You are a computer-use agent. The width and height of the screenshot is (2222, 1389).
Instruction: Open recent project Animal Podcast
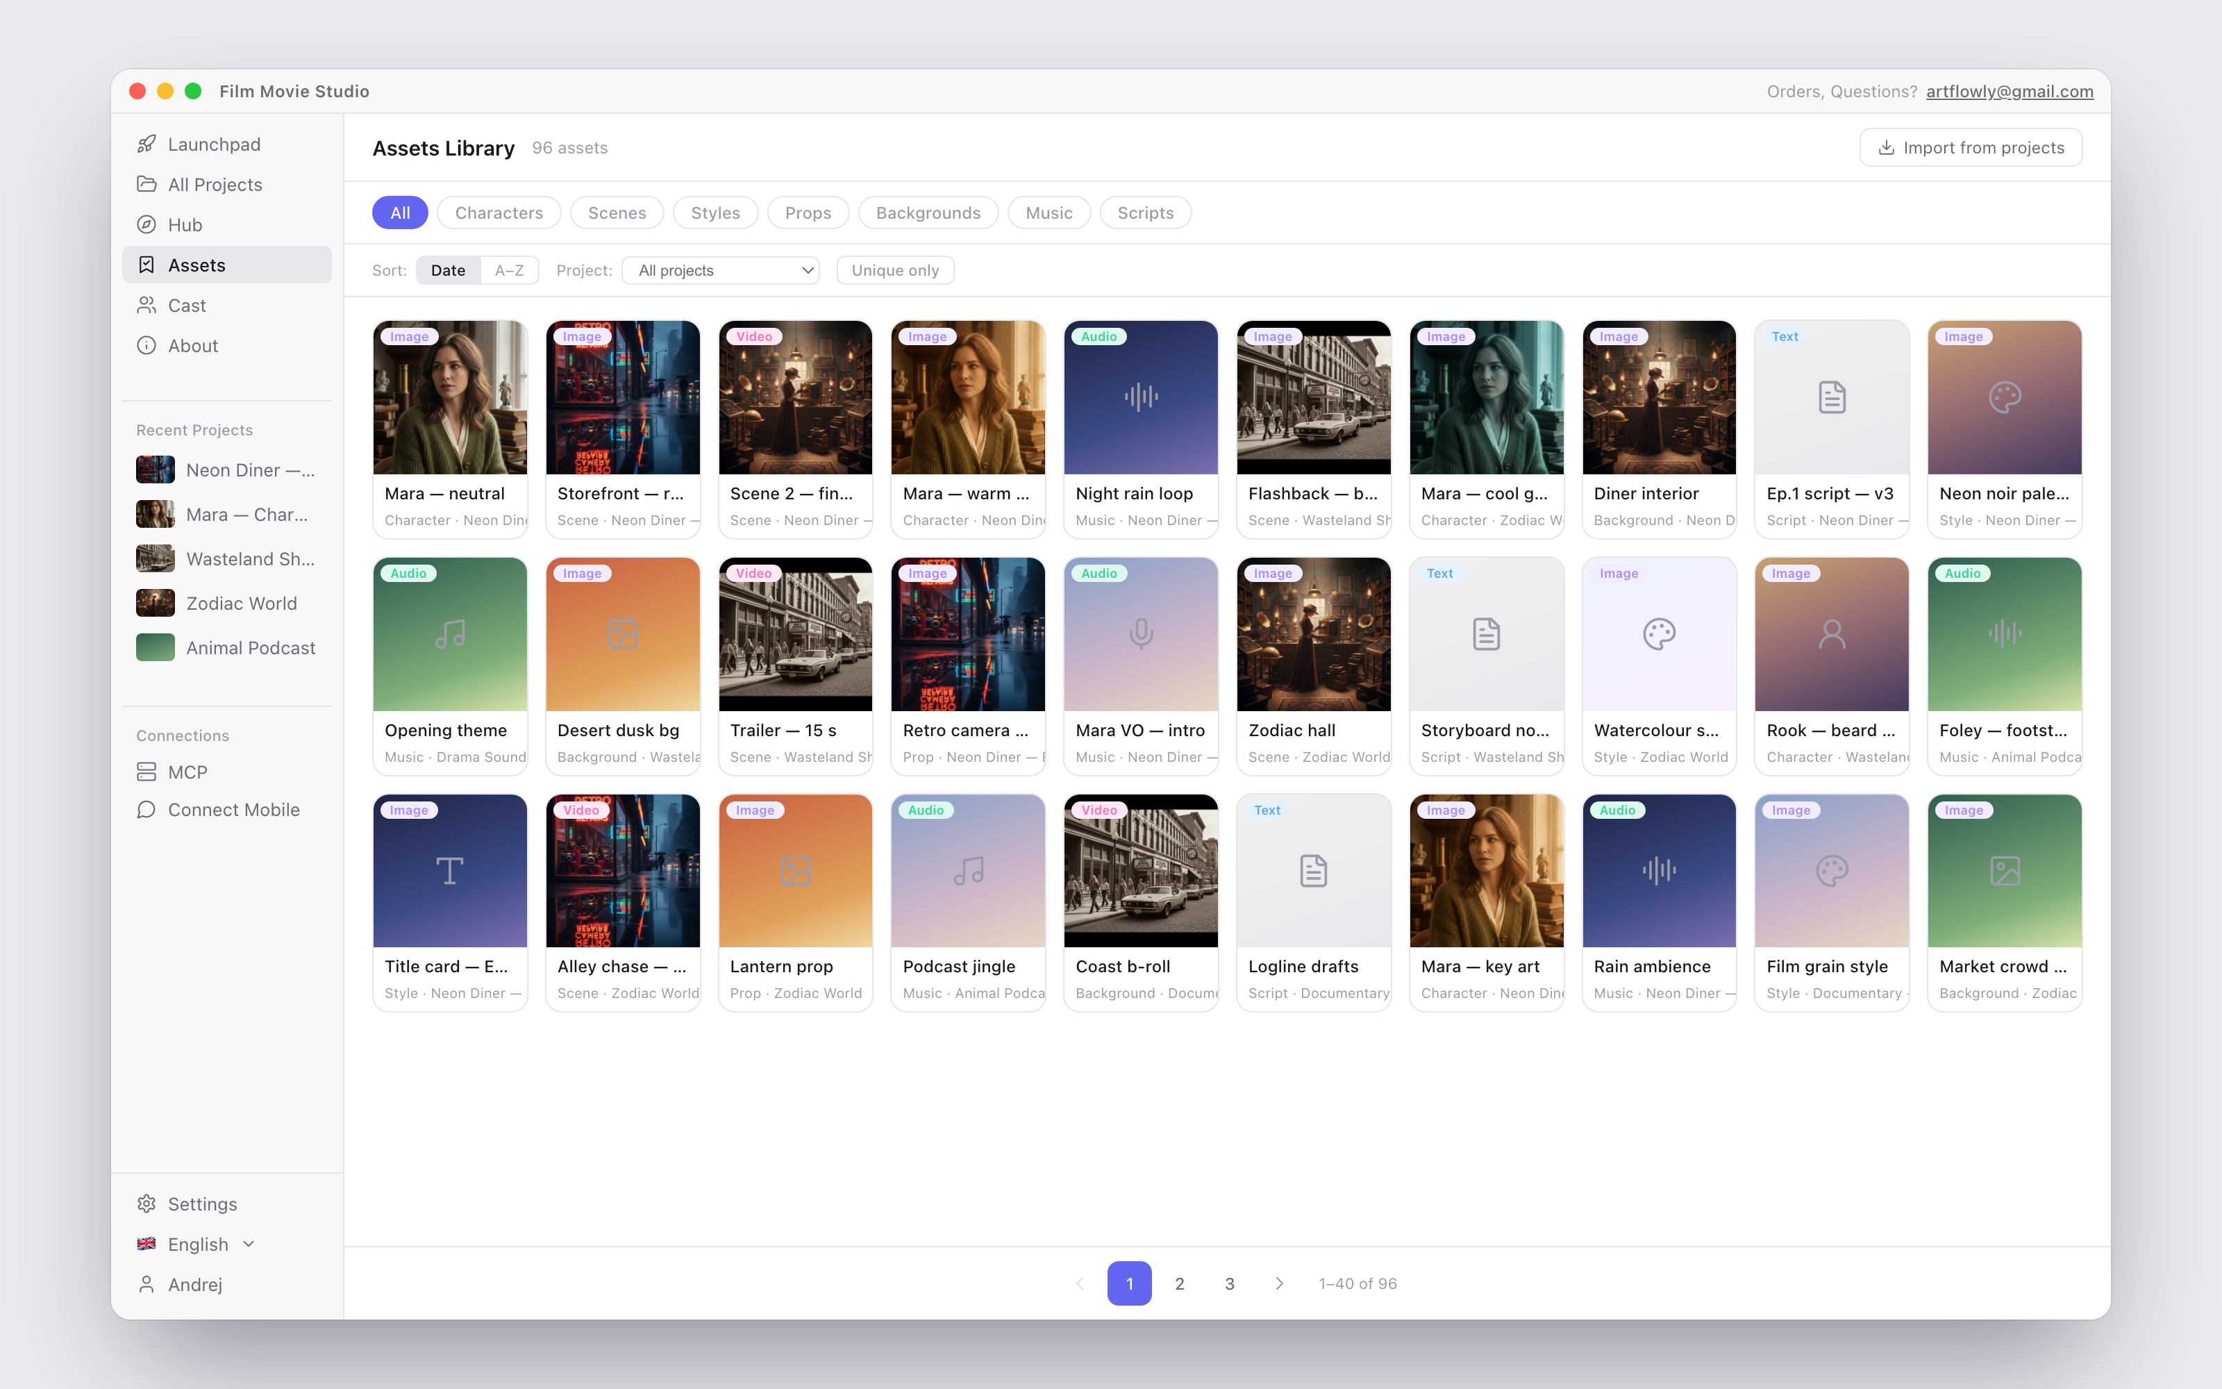[x=227, y=648]
